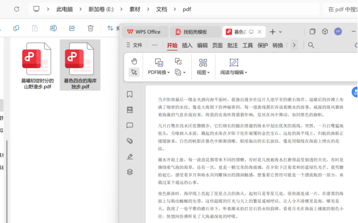Switch to the 转换 ribbon tab
358x223 pixels.
tap(278, 45)
